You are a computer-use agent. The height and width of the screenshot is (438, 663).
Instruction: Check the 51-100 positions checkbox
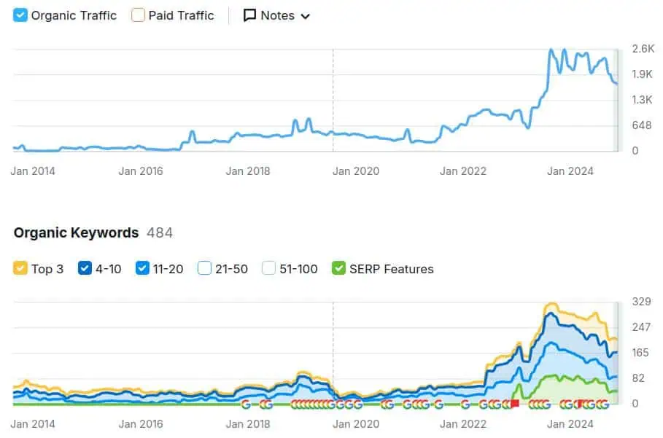(268, 268)
